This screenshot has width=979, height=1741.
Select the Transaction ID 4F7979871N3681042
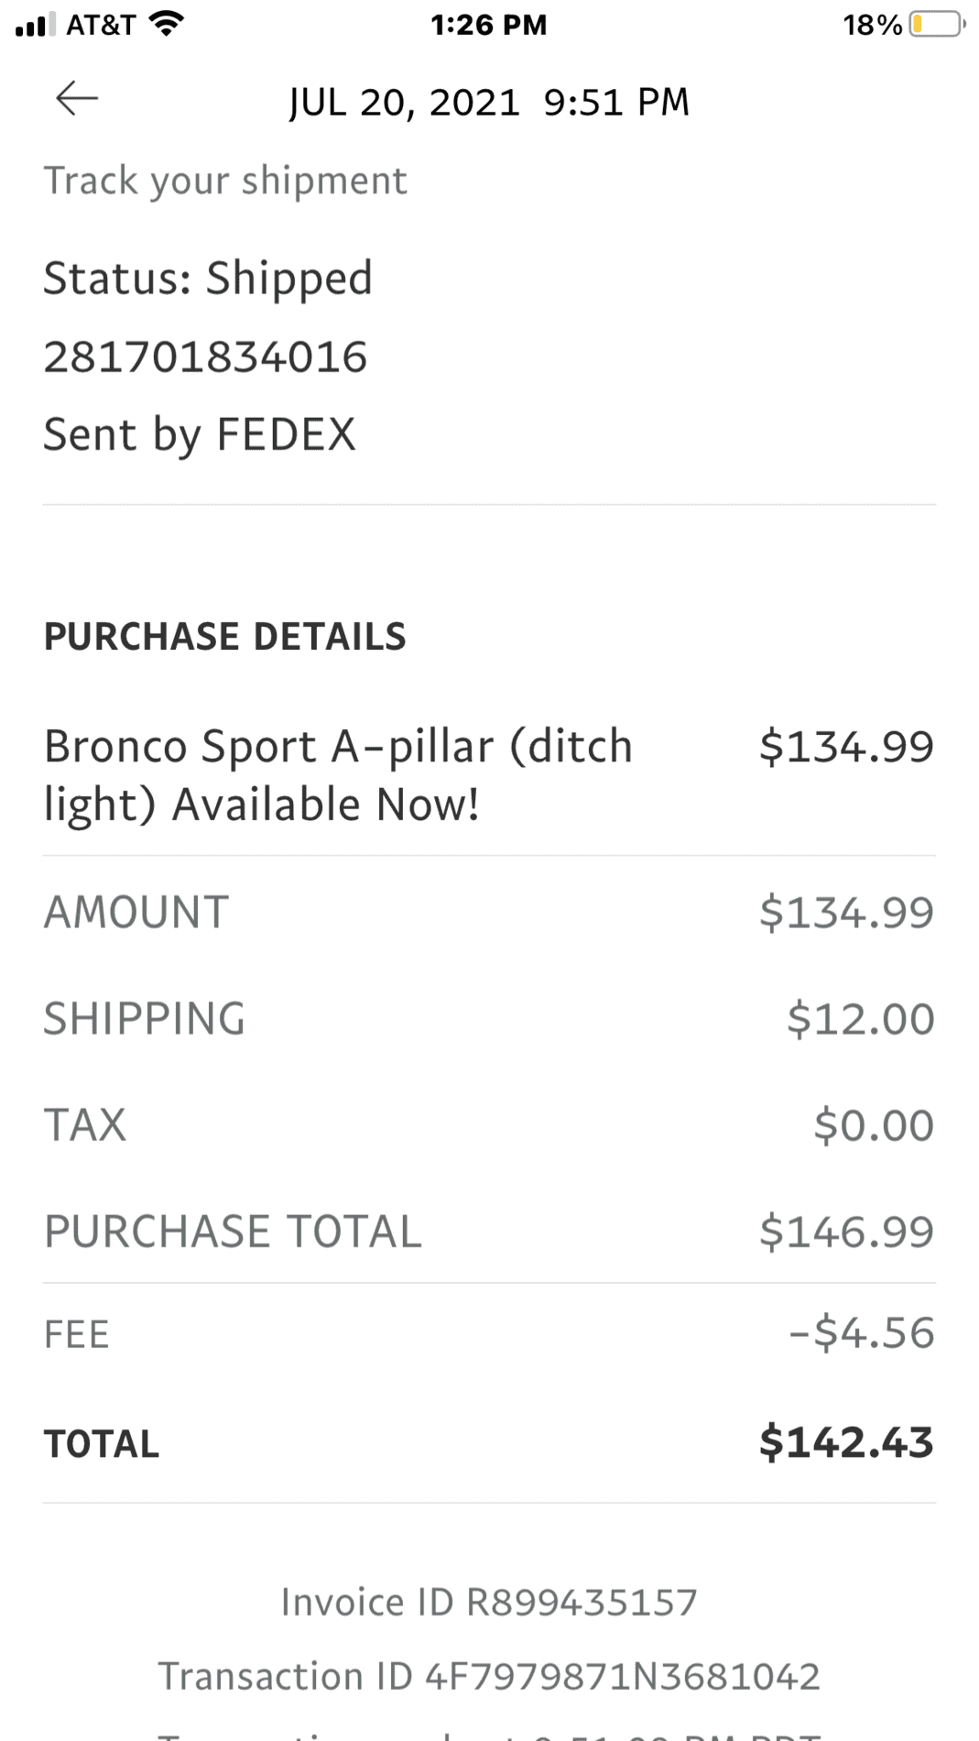tap(489, 1676)
